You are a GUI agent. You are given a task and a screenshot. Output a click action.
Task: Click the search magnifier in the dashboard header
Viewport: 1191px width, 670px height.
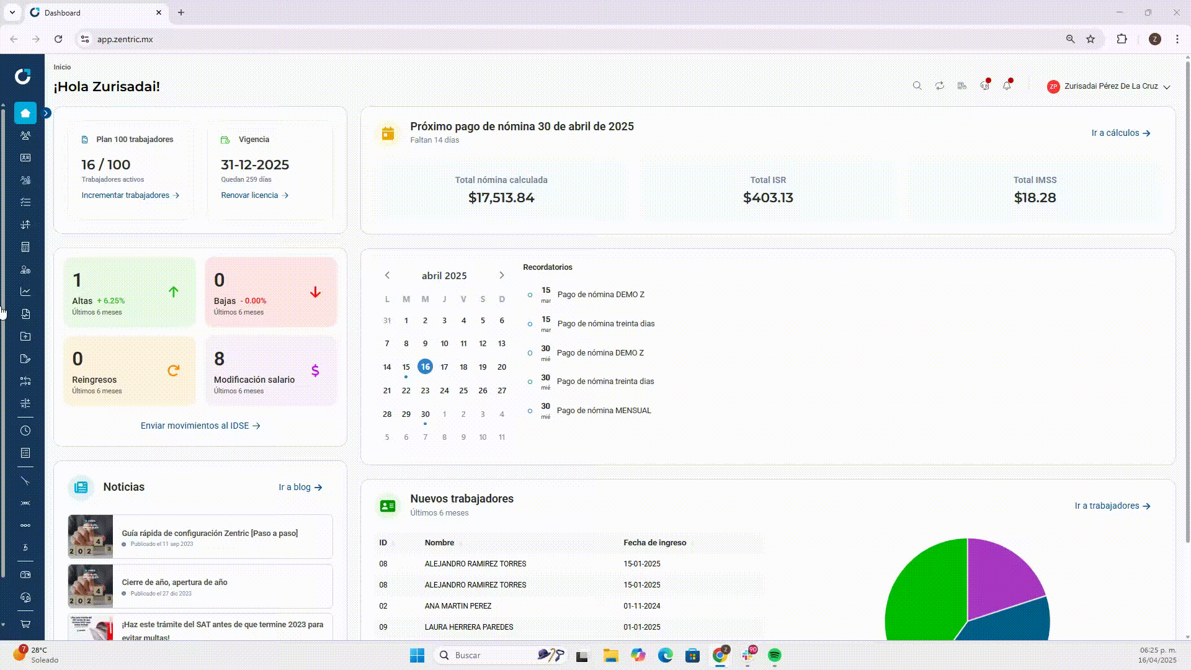[x=917, y=86]
